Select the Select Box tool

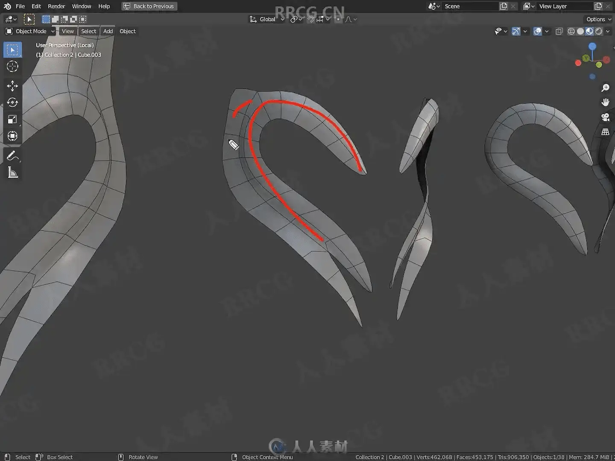(12, 50)
